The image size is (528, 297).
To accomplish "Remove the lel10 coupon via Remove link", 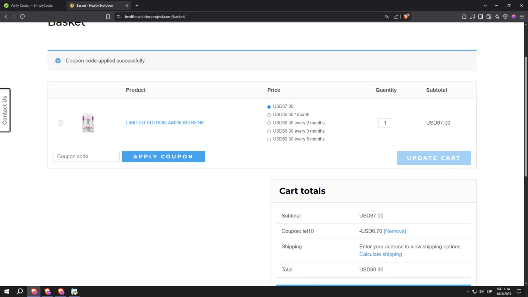I will [x=395, y=231].
